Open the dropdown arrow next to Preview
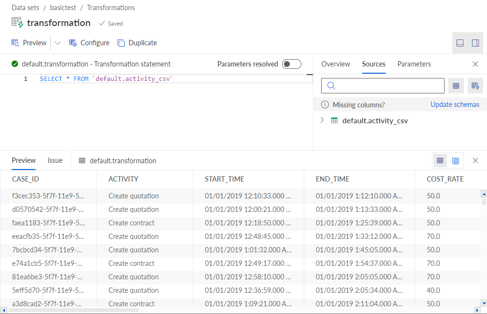 (x=58, y=43)
